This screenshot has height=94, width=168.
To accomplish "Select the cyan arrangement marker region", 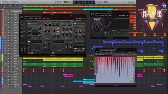I will 98,9.
